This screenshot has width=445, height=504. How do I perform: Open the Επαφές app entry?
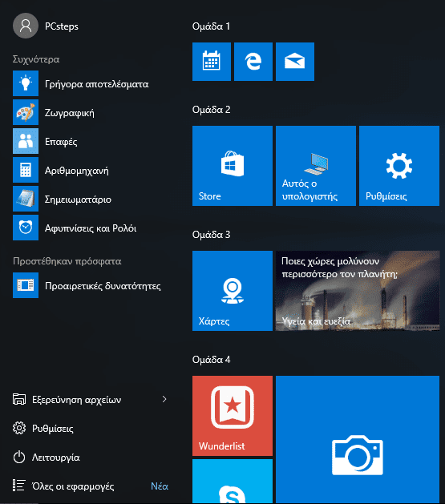pyautogui.click(x=61, y=142)
